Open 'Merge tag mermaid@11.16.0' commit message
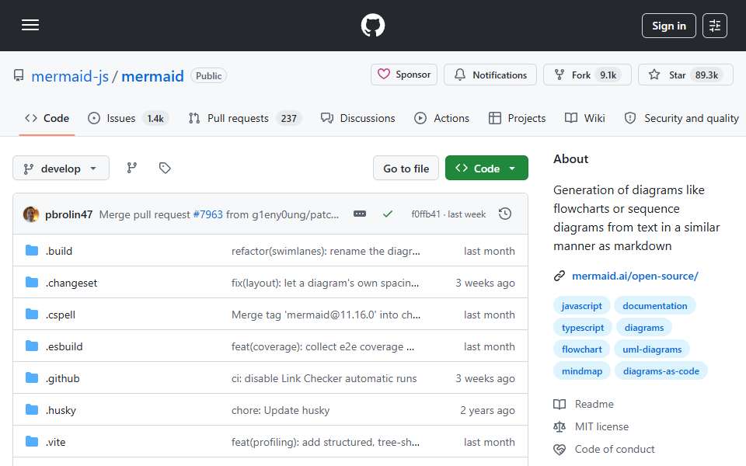Image resolution: width=746 pixels, height=466 pixels. pyautogui.click(x=326, y=315)
